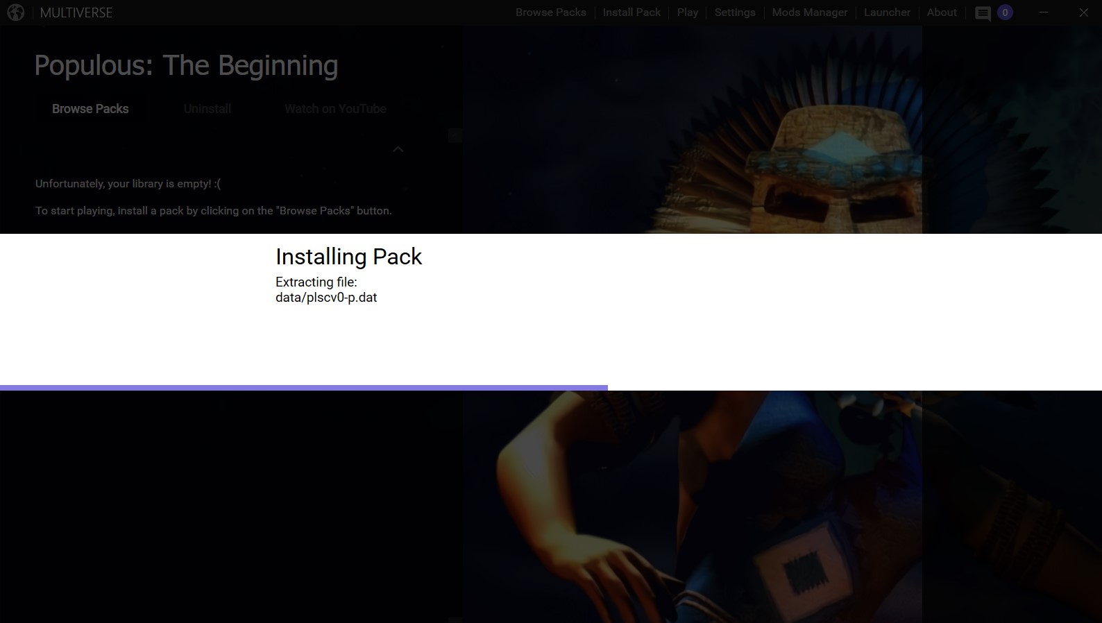
Task: Open Browse Packs in the top menu
Action: (x=551, y=12)
